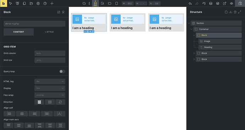Select the mobile landscape breakpoint icon
Image resolution: width=245 pixels, height=130 pixels.
(109, 4)
